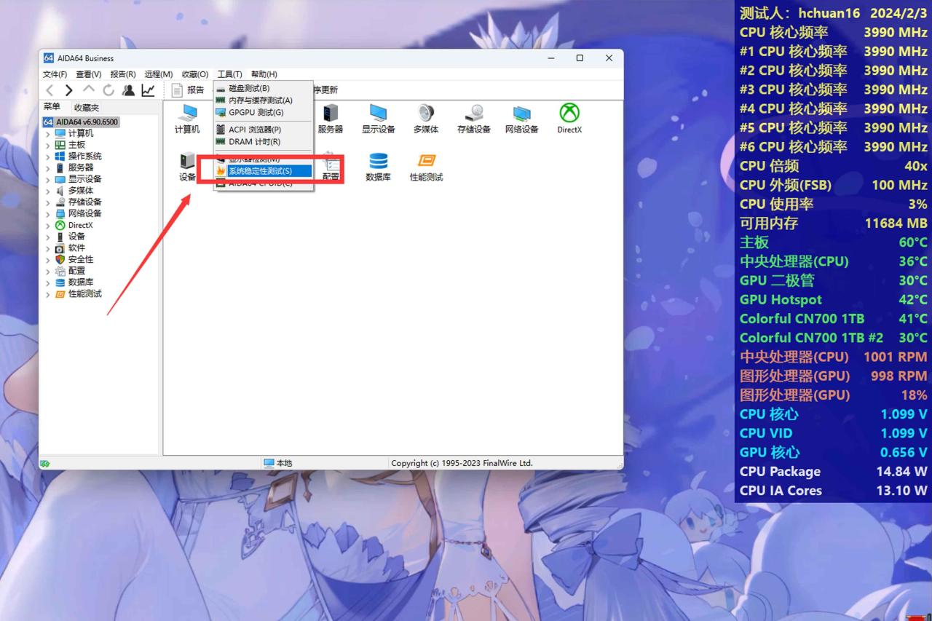Switch to the 收藏夹 tab

coord(86,108)
